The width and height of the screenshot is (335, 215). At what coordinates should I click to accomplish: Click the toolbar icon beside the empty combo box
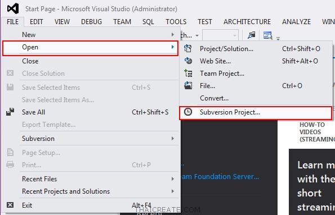(x=252, y=35)
